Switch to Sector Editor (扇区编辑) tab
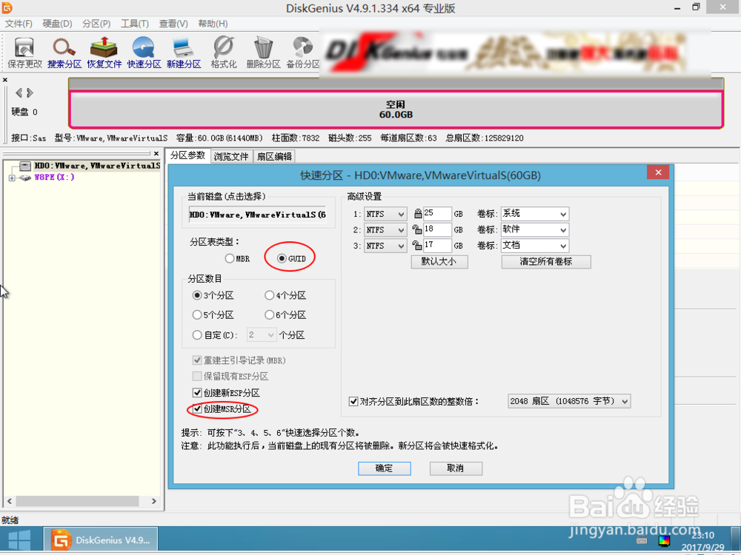Viewport: 741px width, 555px height. point(274,156)
